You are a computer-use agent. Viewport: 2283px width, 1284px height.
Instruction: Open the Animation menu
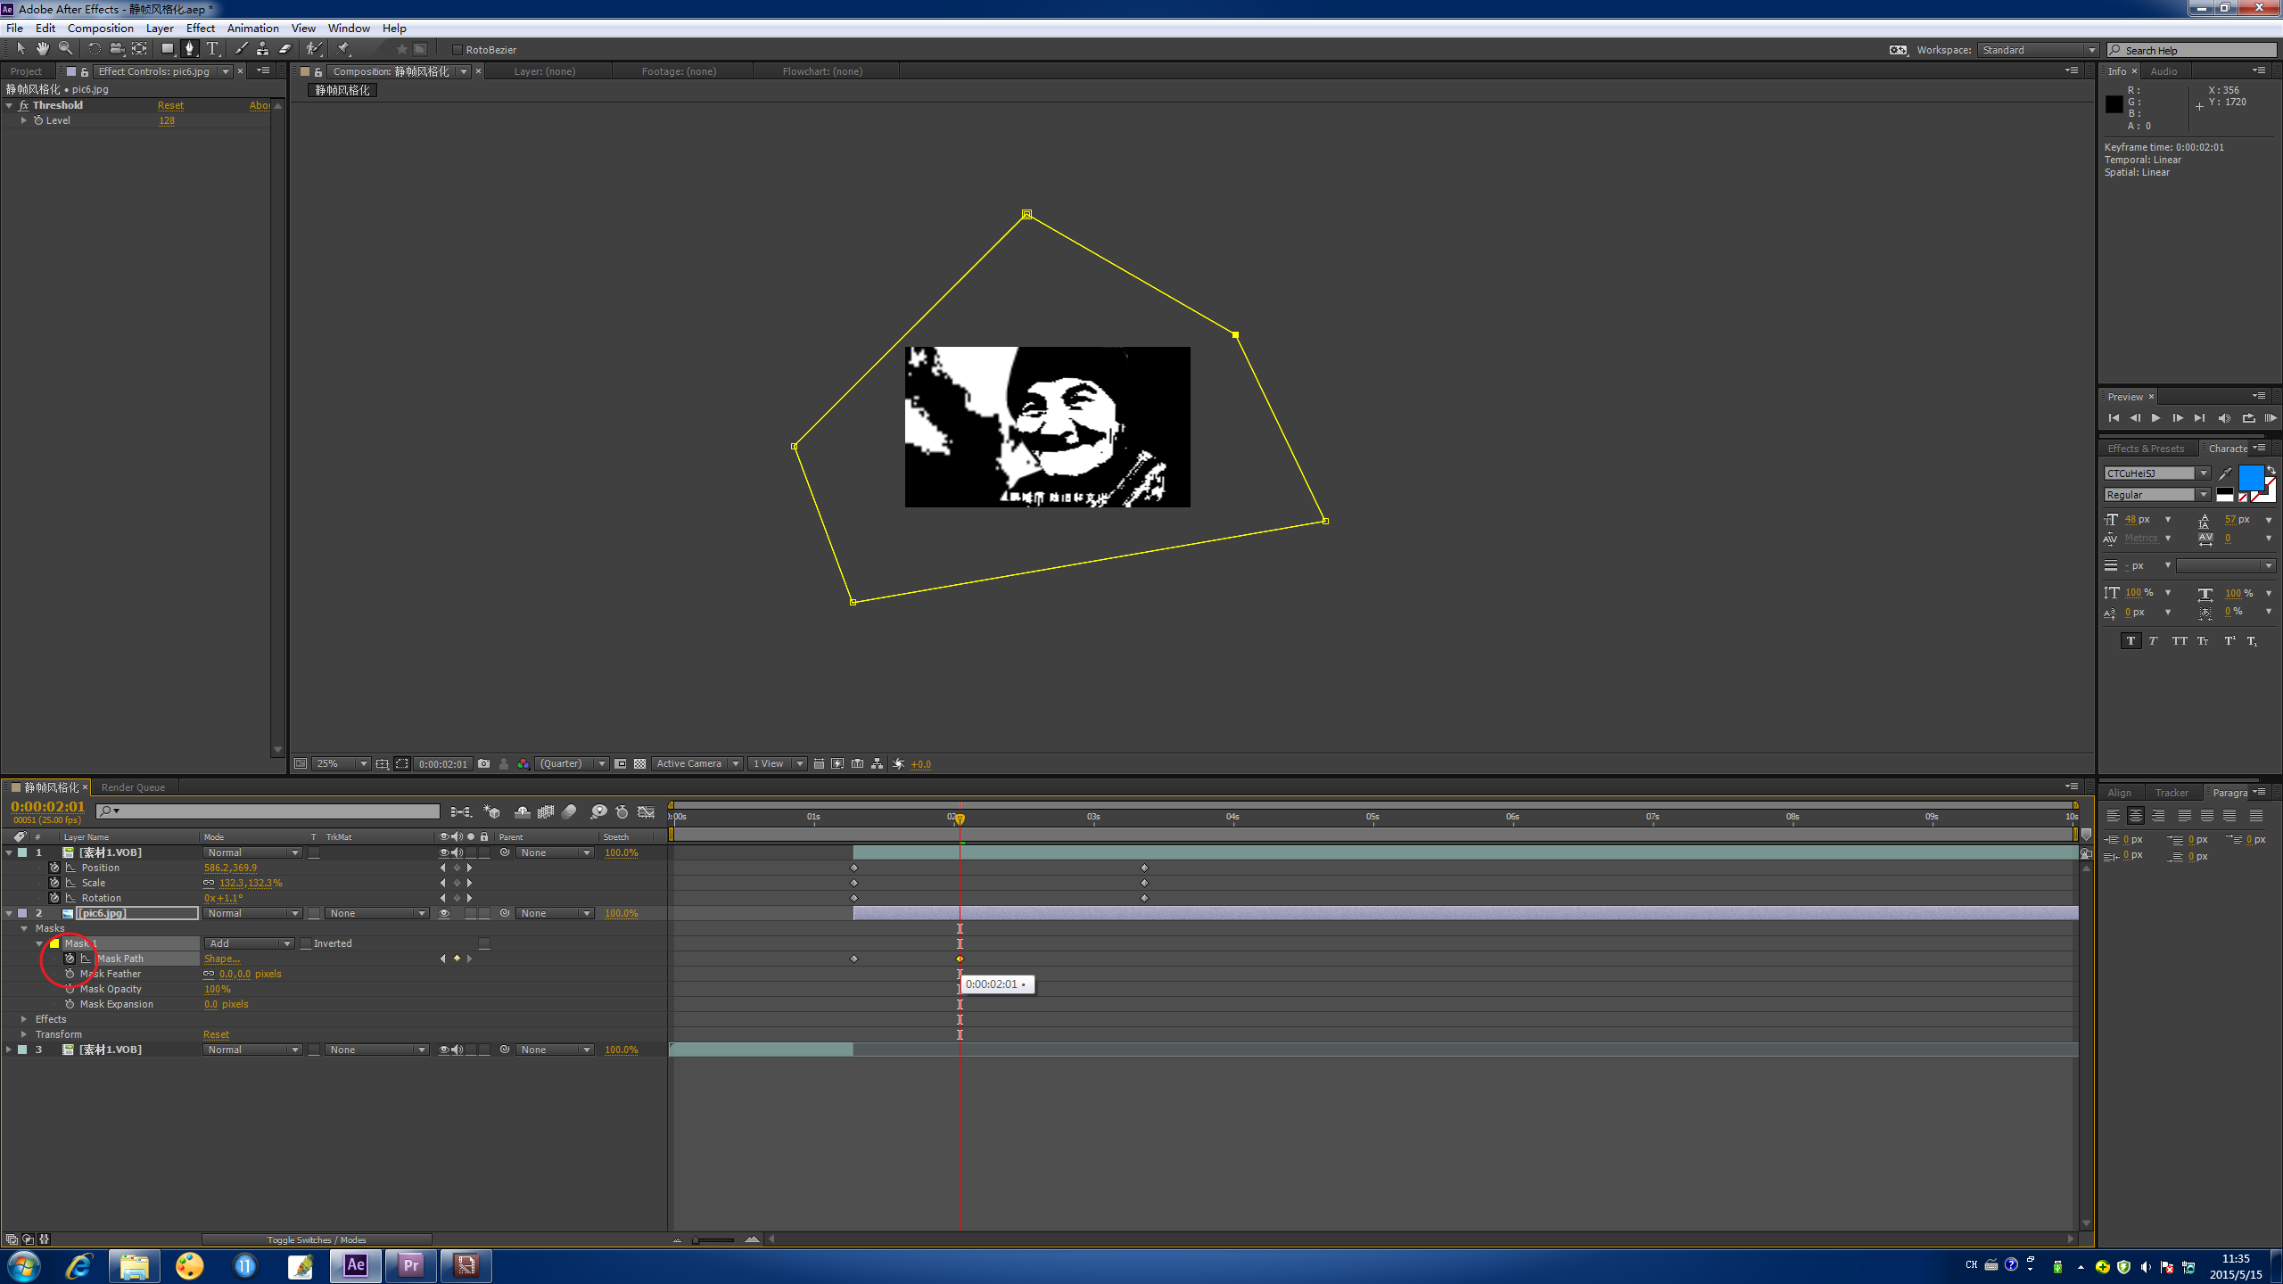click(252, 28)
